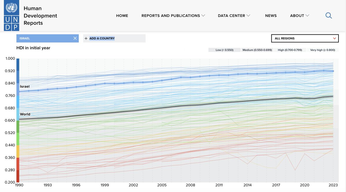The width and height of the screenshot is (346, 192).
Task: Open the News section
Action: pyautogui.click(x=271, y=16)
